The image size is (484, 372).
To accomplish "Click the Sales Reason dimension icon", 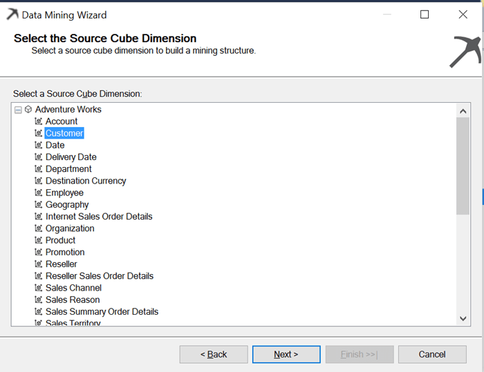I will coord(38,300).
